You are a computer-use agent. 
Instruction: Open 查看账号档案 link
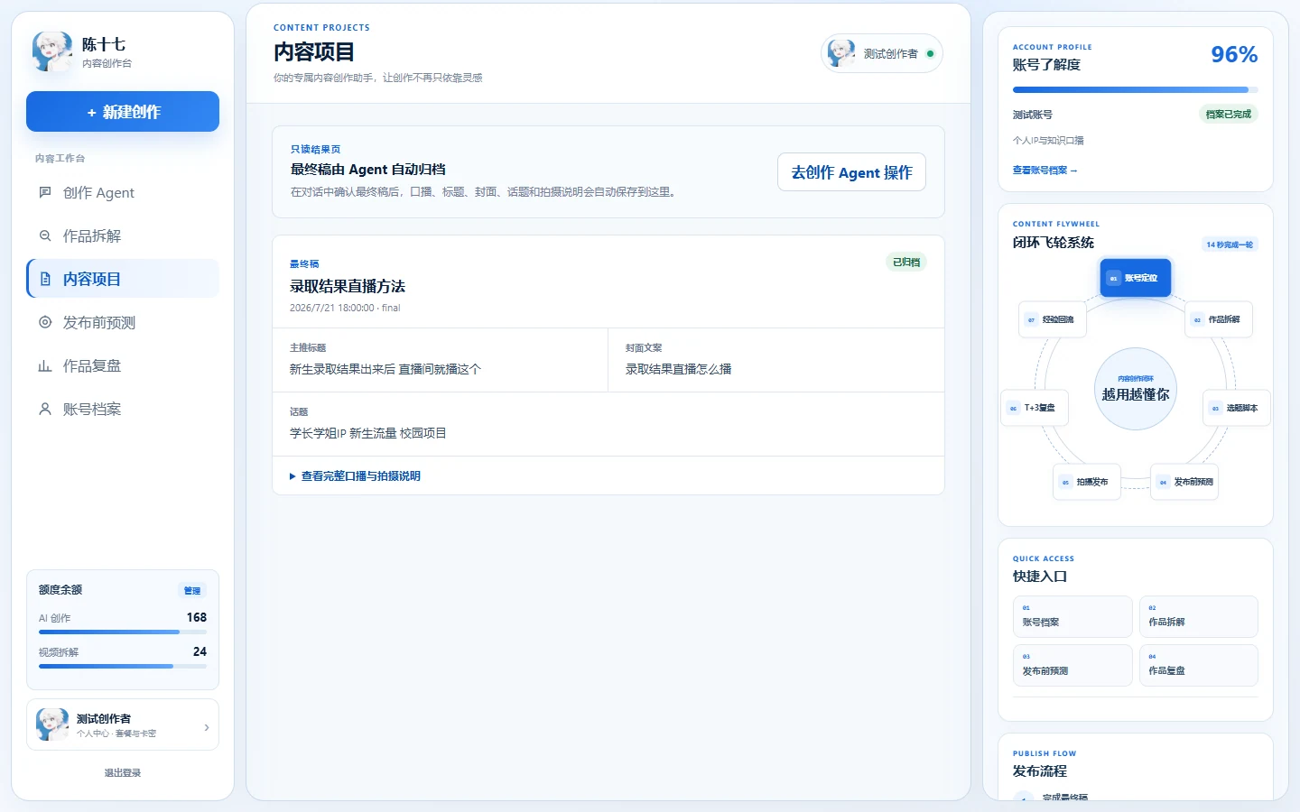pos(1045,171)
